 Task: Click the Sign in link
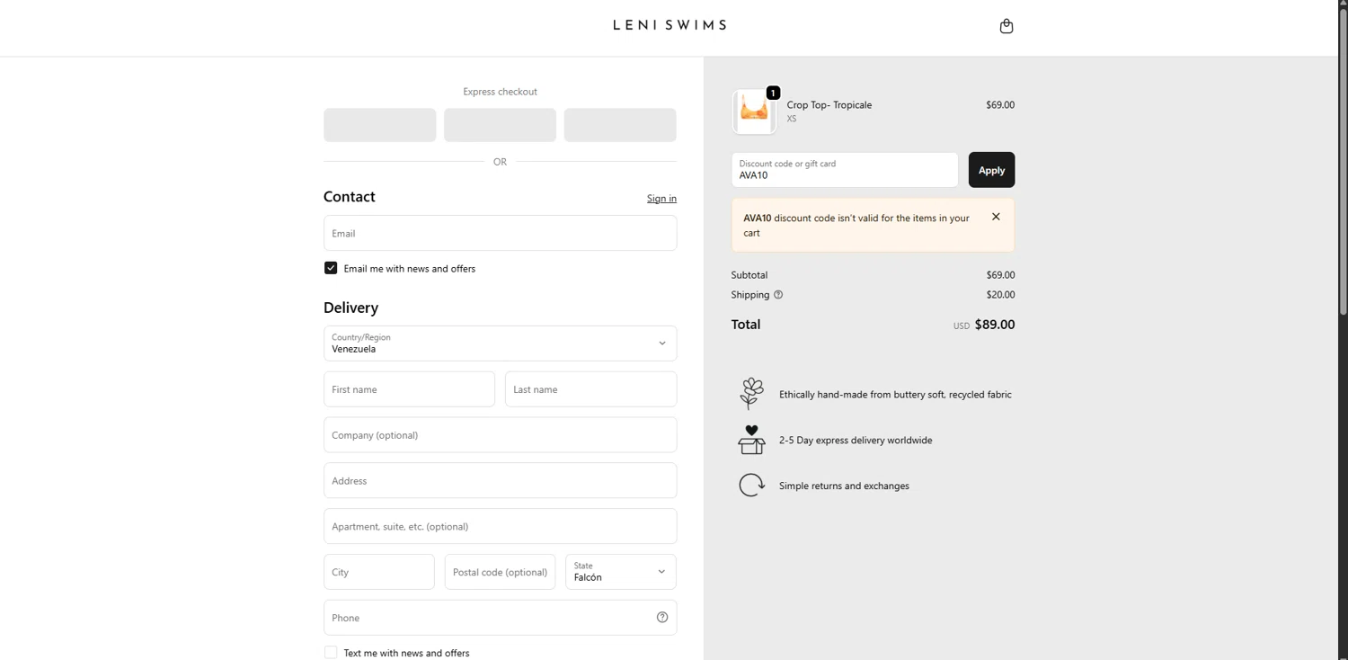pos(661,199)
